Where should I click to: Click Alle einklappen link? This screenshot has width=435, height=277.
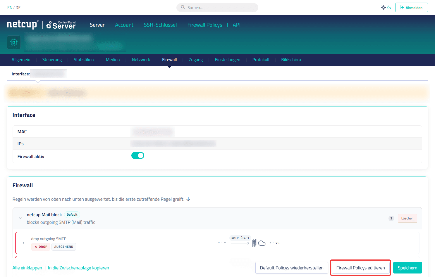[27, 268]
